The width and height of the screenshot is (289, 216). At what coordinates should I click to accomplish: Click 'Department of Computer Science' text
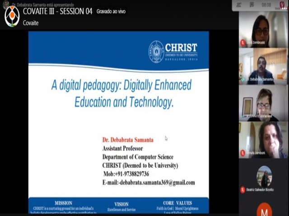click(138, 157)
